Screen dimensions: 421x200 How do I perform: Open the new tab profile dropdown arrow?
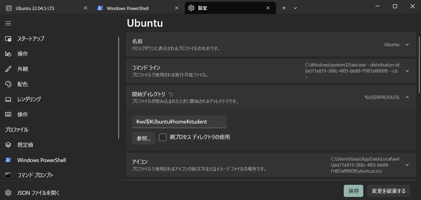click(x=295, y=8)
